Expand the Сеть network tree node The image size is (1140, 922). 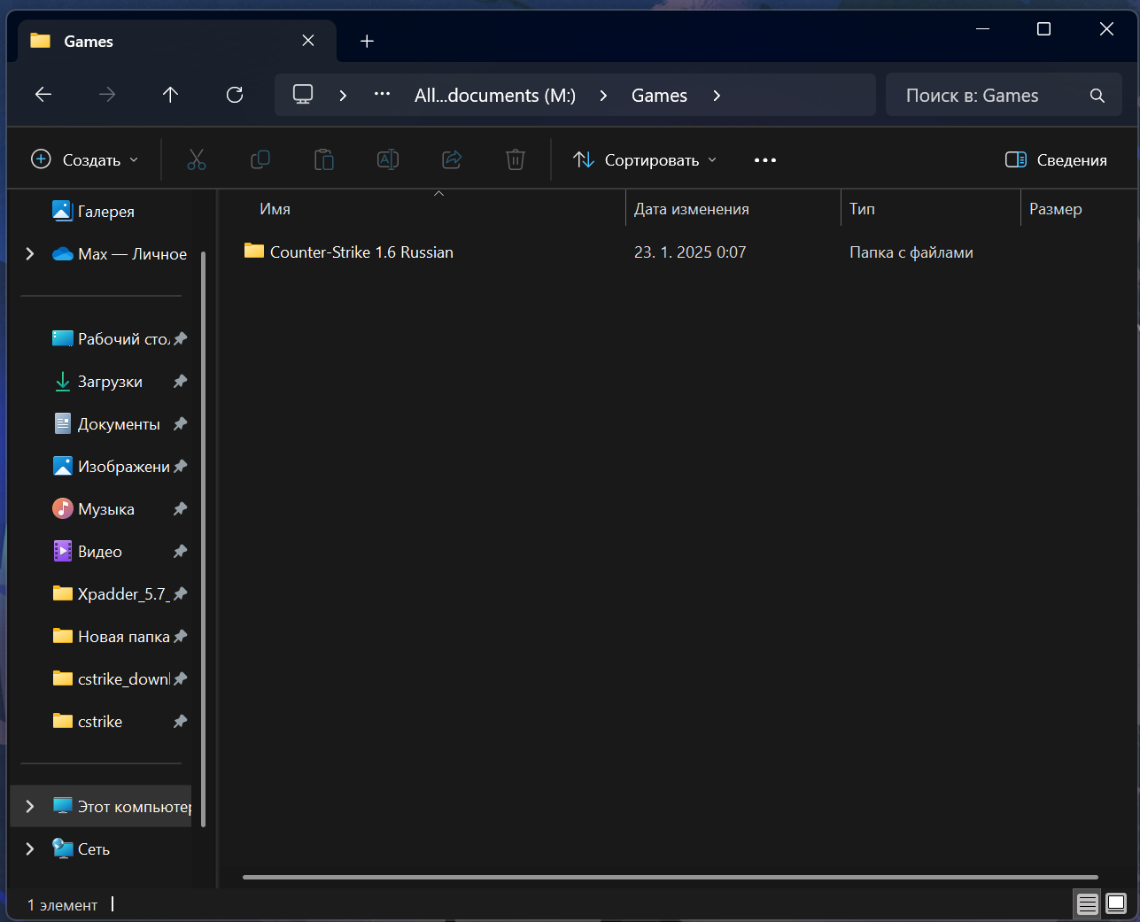point(30,848)
